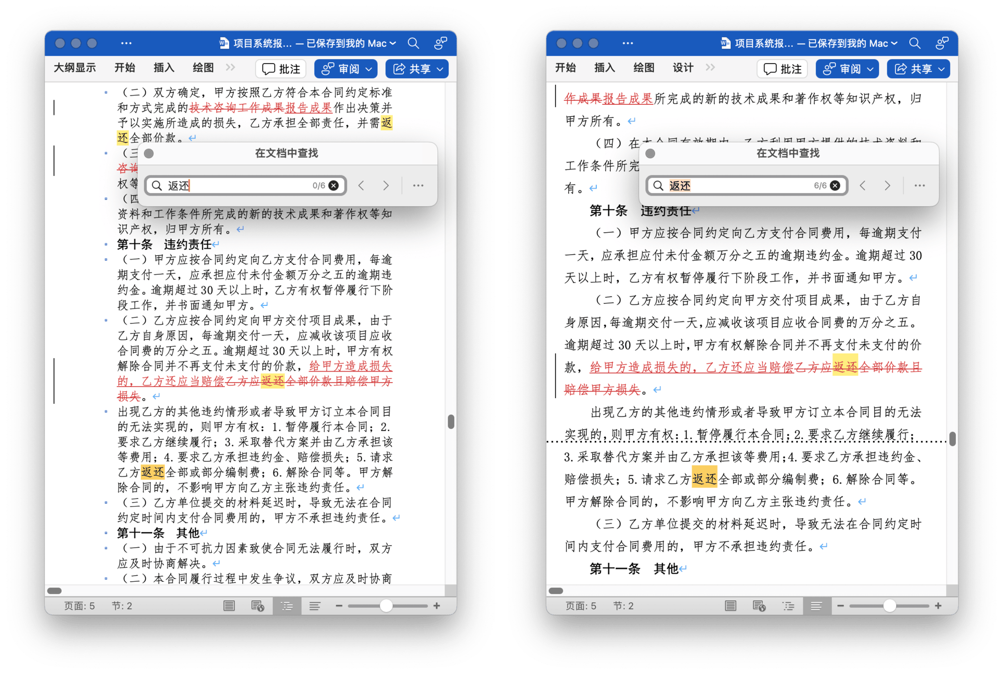Clear the search field in the right find panel
Viewport: 1003px width, 674px height.
tap(835, 186)
